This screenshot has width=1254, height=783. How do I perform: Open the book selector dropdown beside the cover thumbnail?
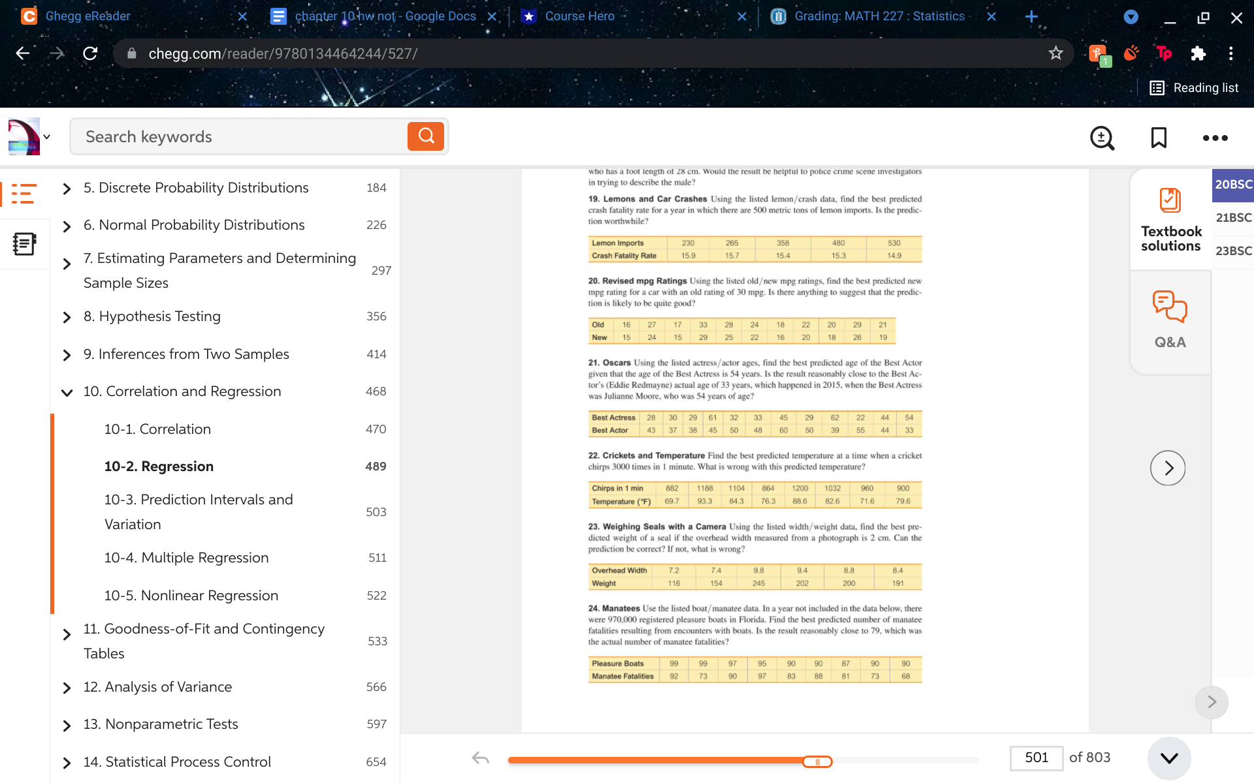tap(46, 136)
